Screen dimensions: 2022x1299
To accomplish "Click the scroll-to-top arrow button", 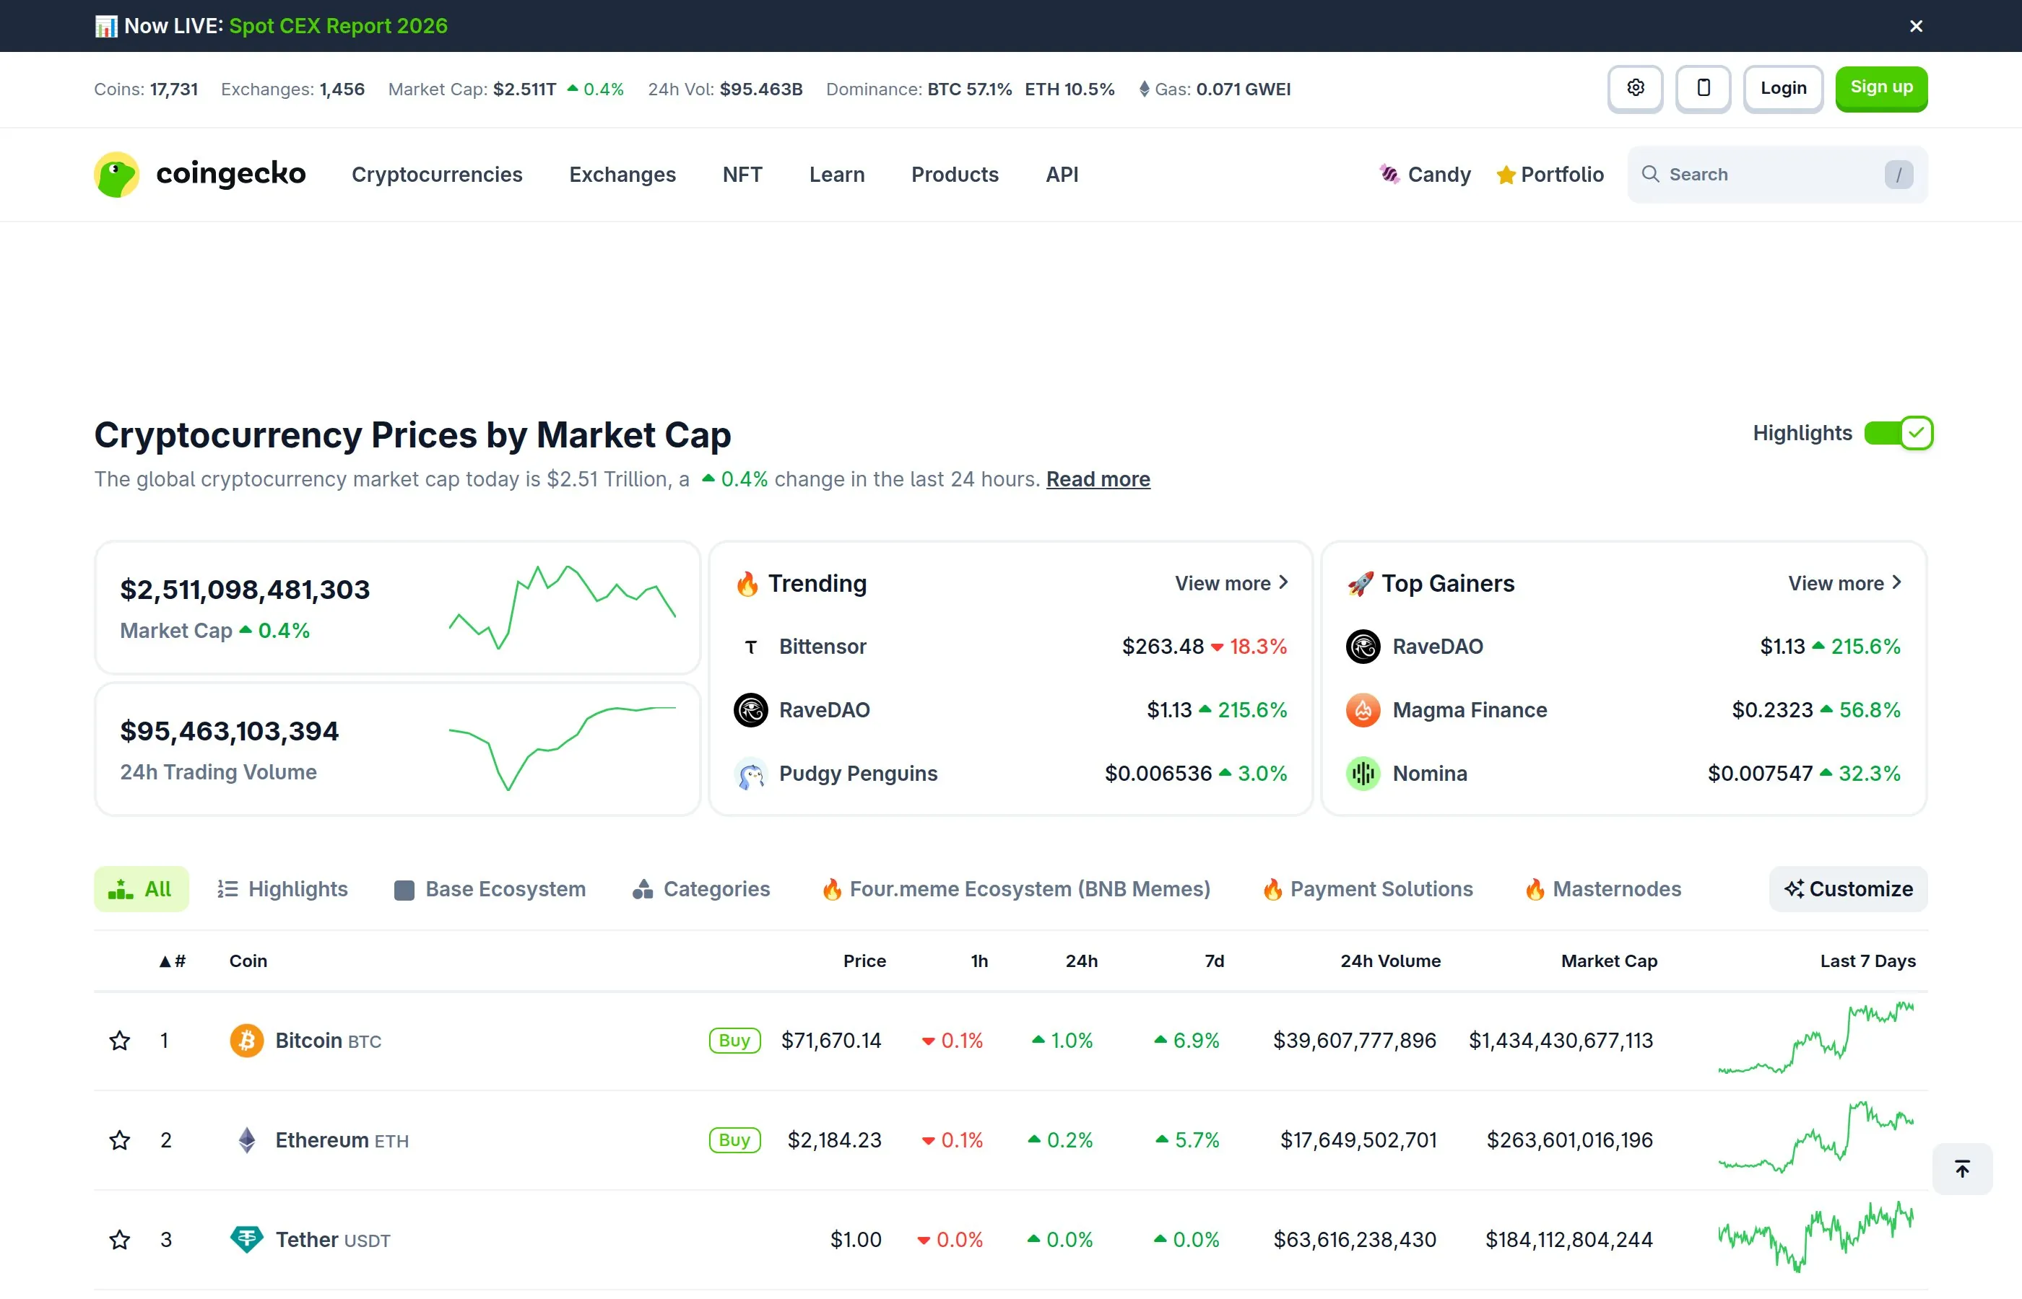I will [1962, 1168].
